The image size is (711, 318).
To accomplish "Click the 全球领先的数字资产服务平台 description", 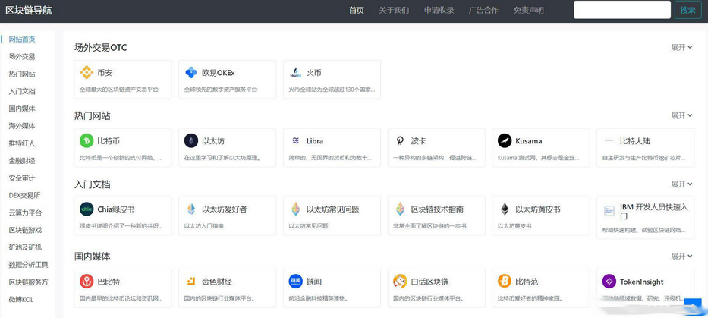I will [x=221, y=90].
